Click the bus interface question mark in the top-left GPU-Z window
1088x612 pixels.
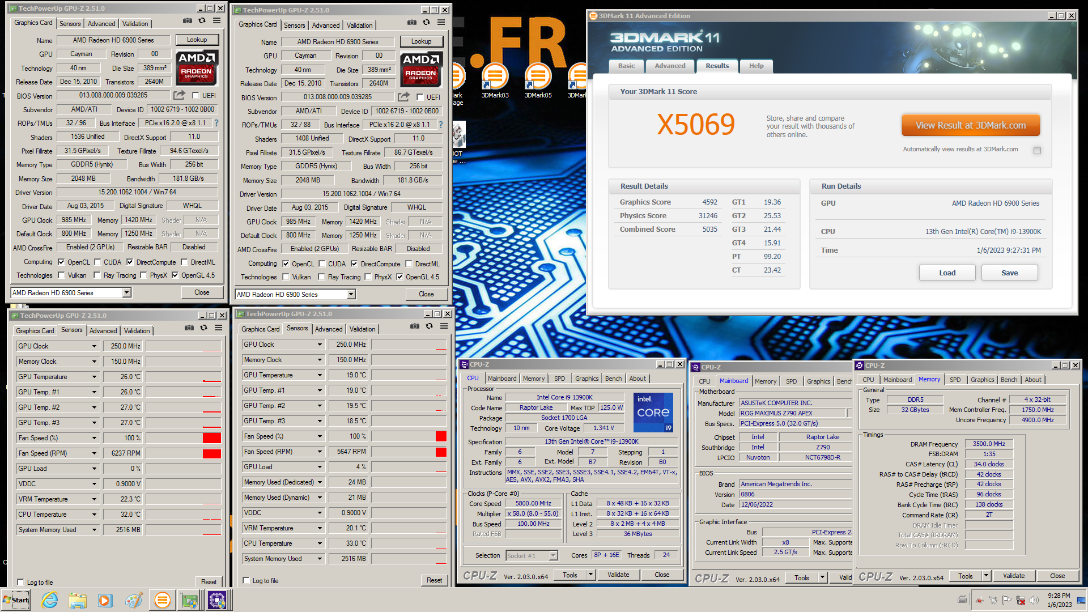click(216, 123)
